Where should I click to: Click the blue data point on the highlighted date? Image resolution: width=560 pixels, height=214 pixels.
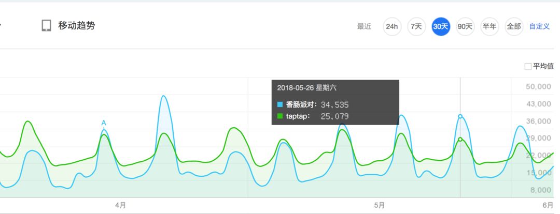(460, 116)
